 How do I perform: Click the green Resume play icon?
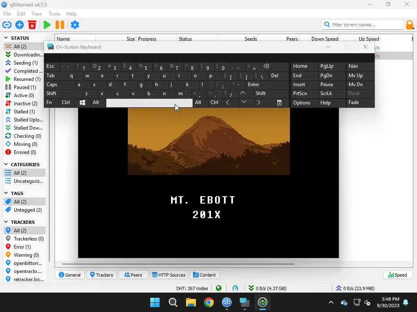pyautogui.click(x=47, y=25)
